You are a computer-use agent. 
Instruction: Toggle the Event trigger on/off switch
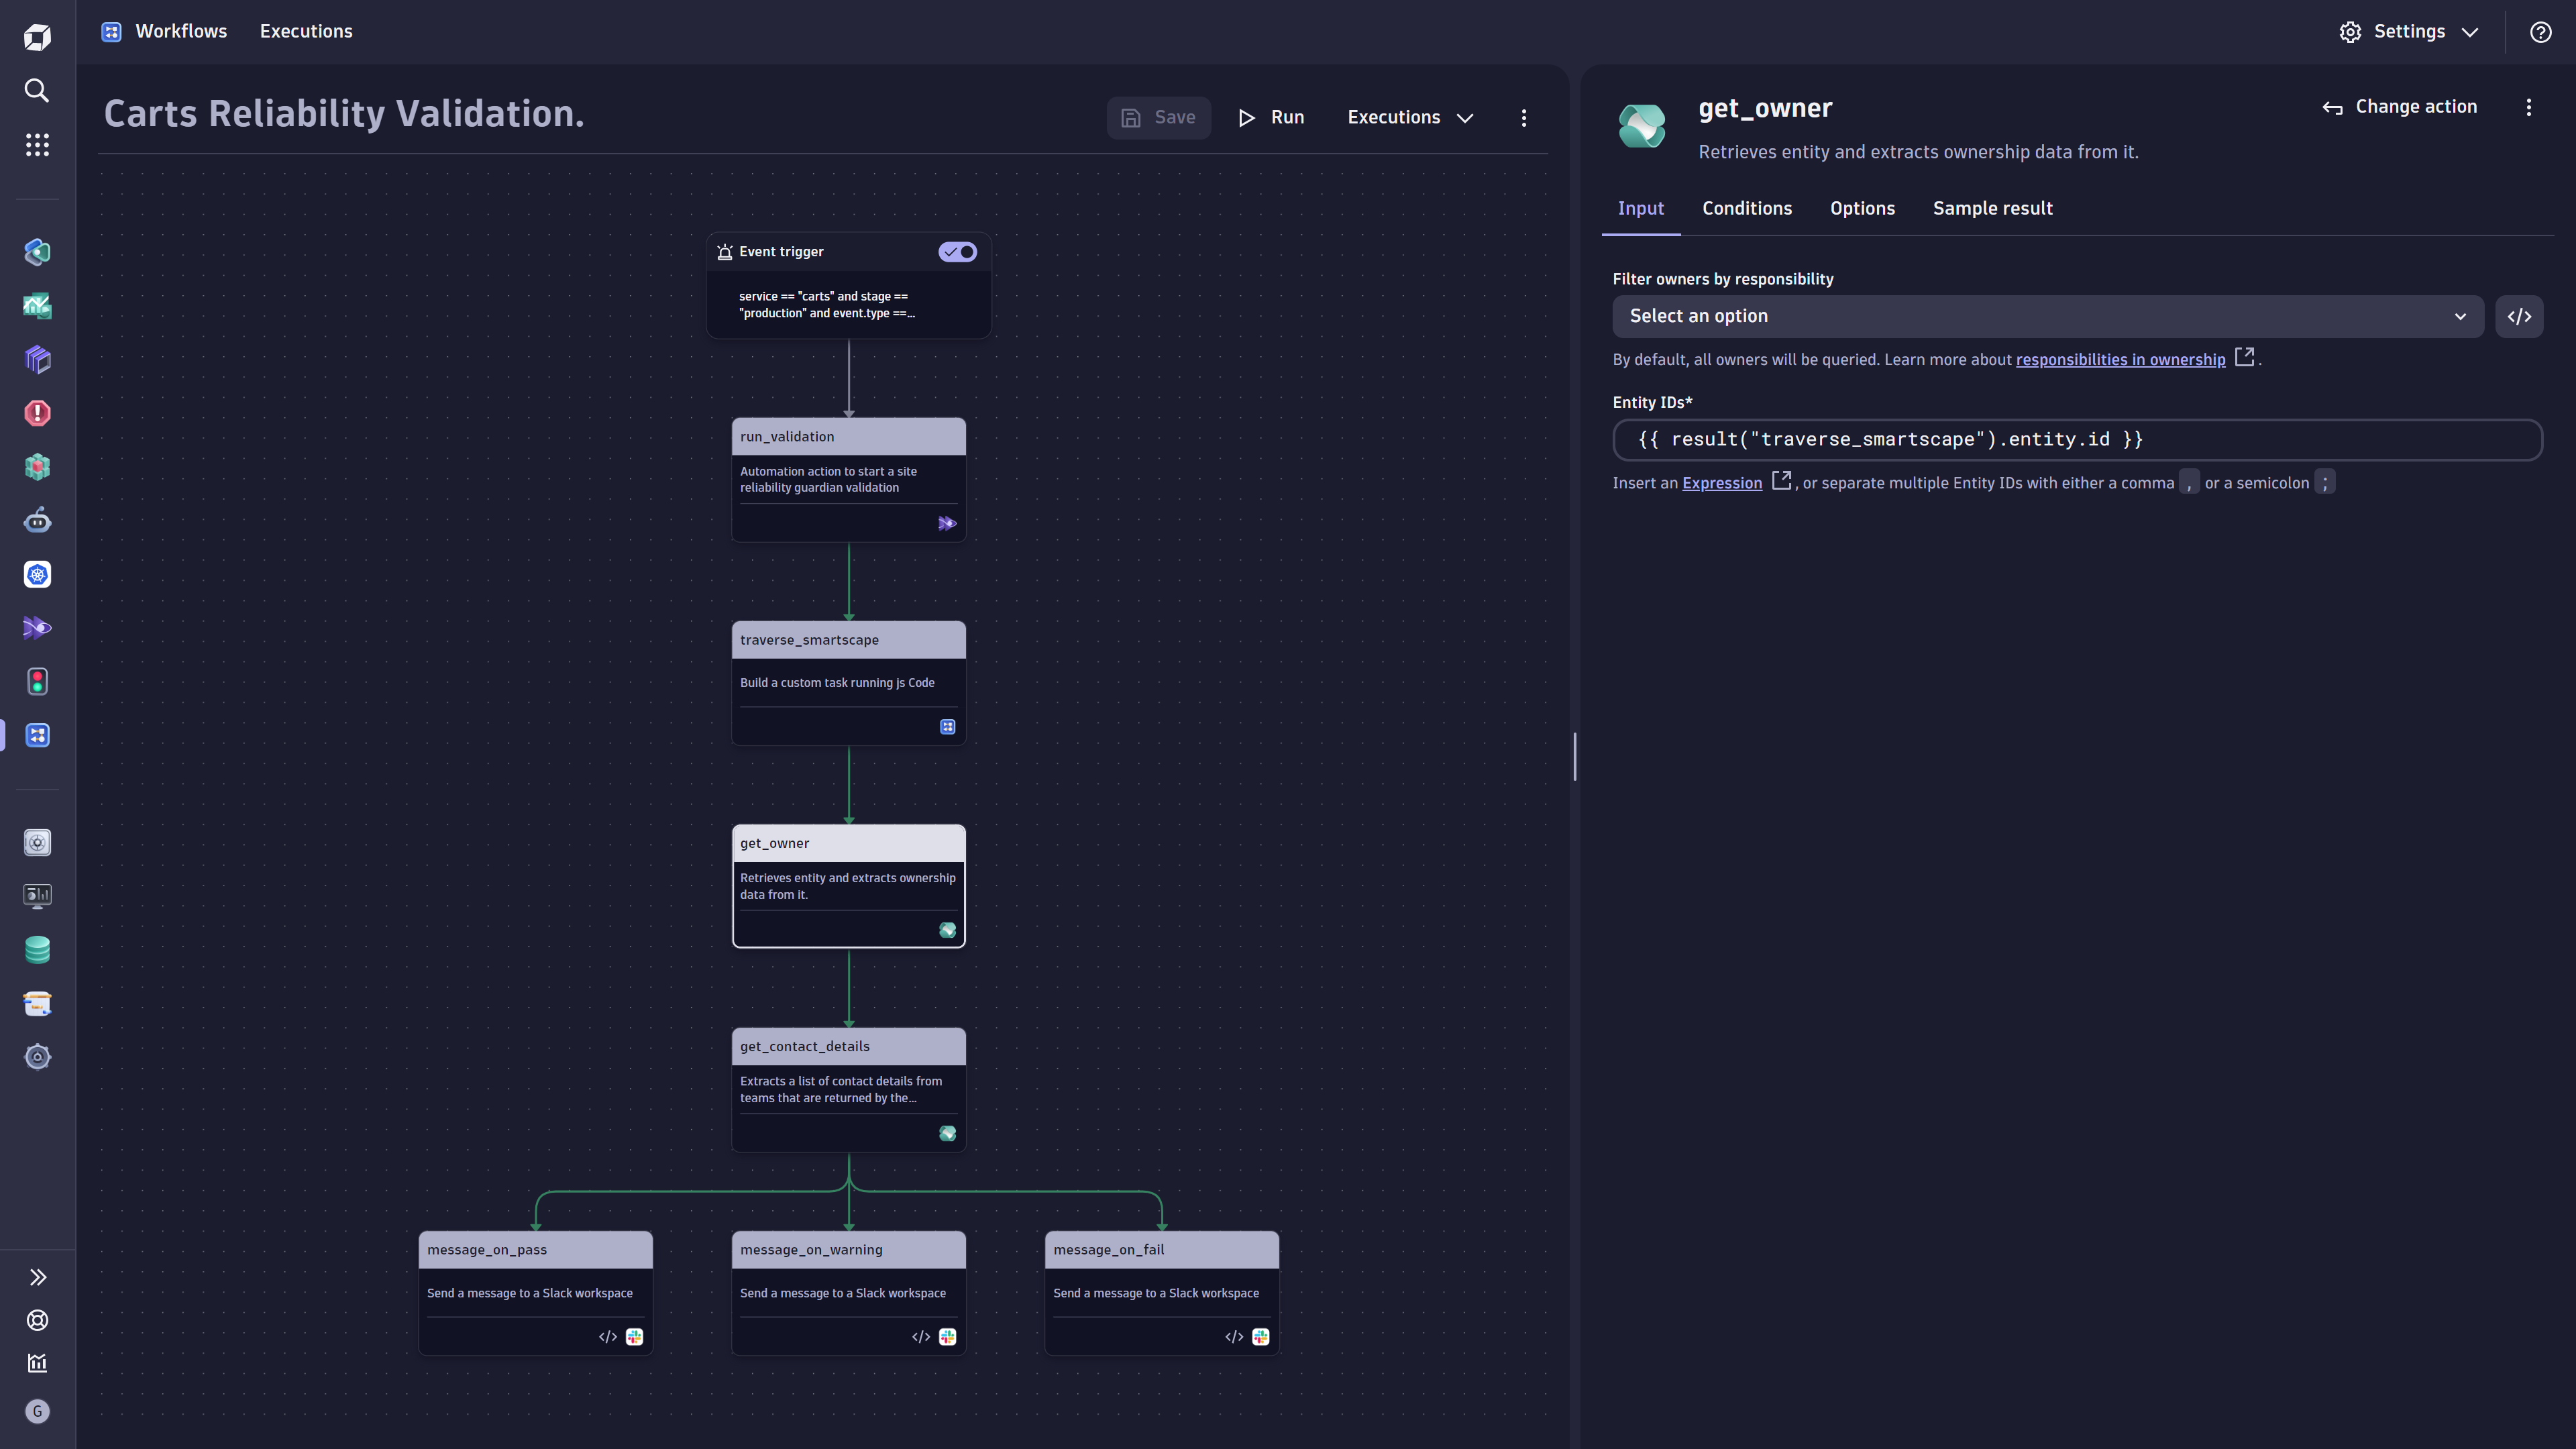point(957,252)
